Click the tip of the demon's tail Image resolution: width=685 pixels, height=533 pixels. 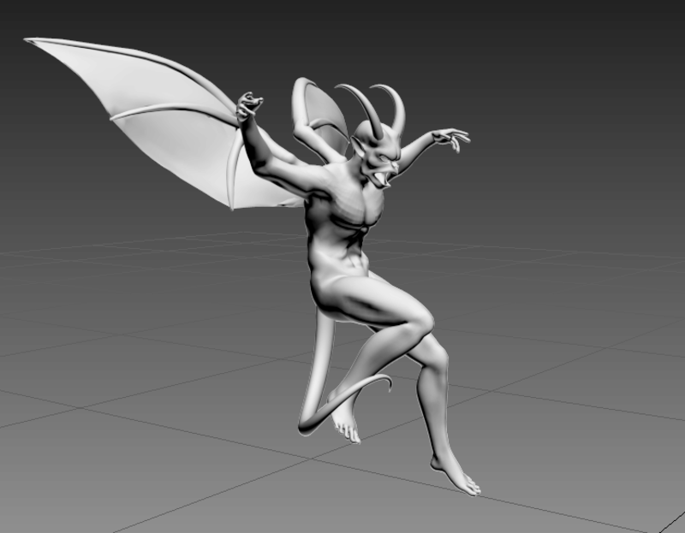[x=390, y=389]
